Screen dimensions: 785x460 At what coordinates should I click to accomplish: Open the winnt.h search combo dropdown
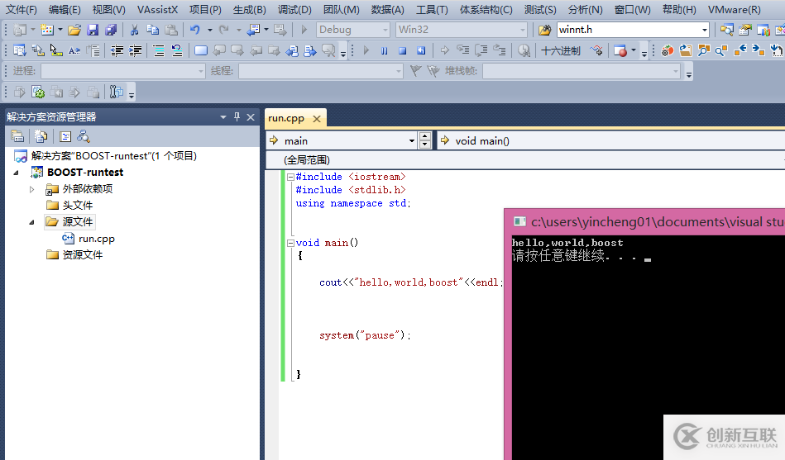coord(705,30)
